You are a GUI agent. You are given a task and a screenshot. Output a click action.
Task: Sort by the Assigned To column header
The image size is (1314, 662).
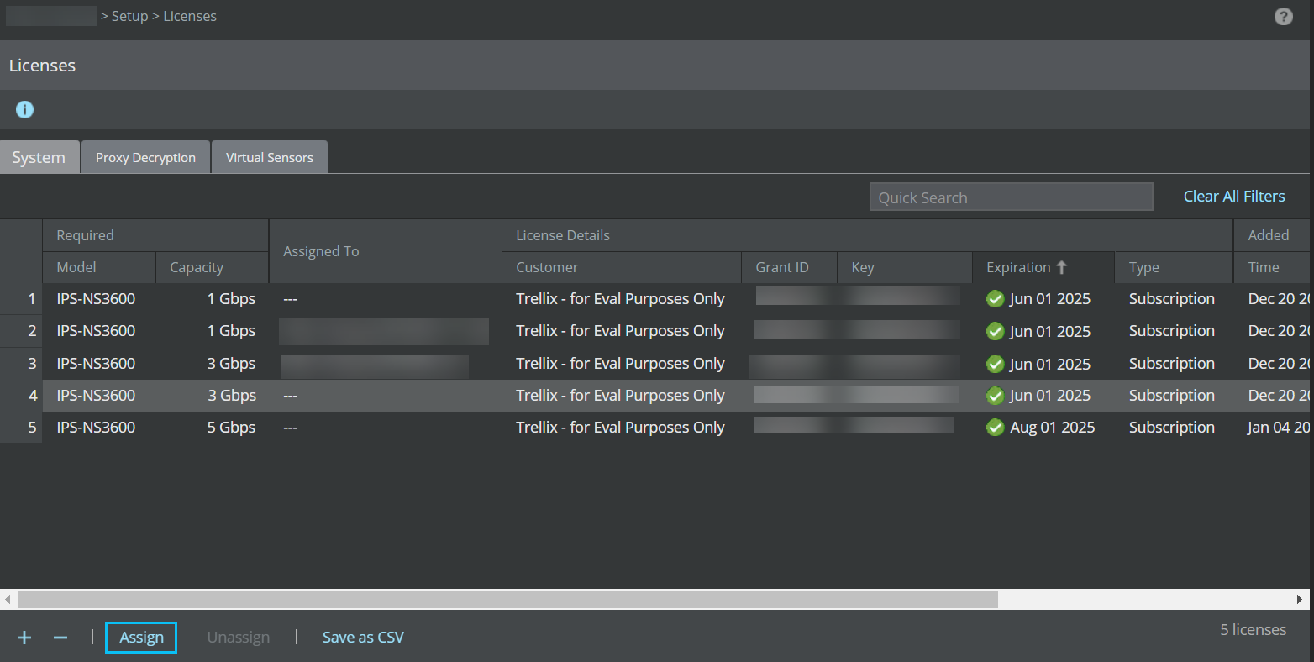(386, 251)
